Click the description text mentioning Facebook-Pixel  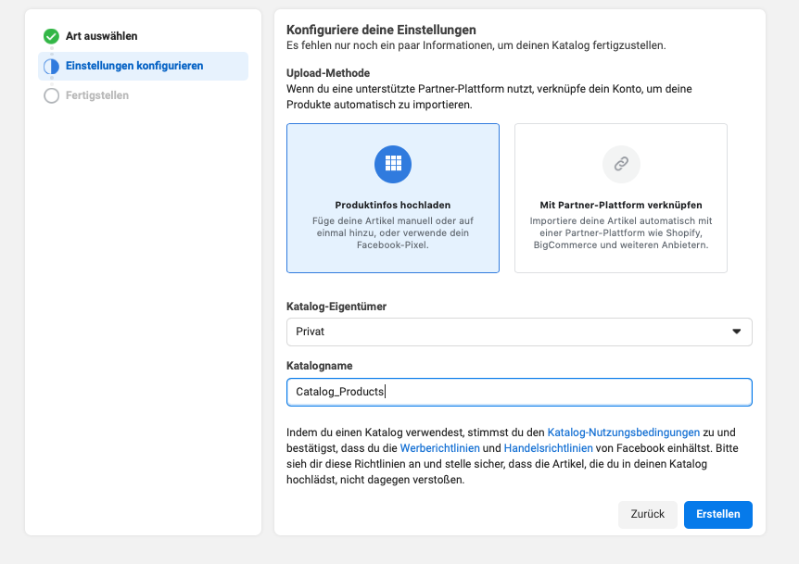393,232
